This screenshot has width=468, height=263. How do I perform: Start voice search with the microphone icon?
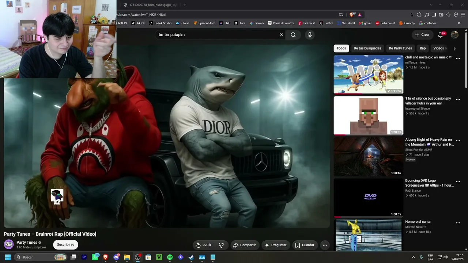310,35
